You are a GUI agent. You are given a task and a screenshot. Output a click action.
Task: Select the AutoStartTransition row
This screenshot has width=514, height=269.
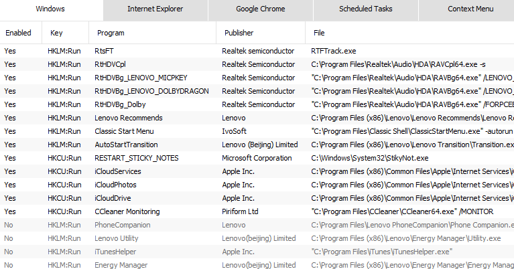[x=126, y=145]
